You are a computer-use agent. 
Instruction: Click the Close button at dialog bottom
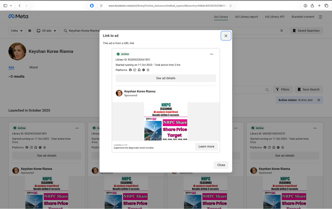point(221,165)
